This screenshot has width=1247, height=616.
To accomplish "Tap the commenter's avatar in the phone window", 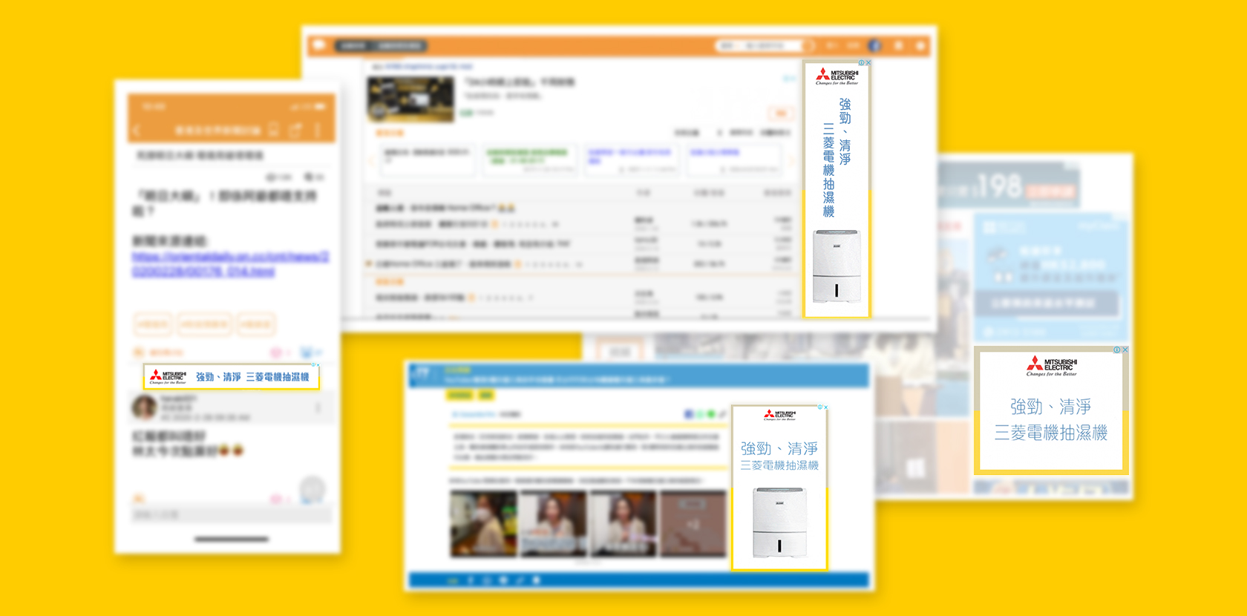I will (144, 407).
